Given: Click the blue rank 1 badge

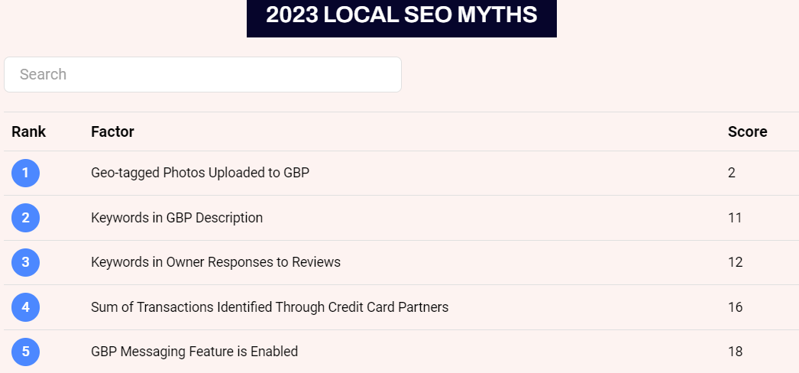Looking at the screenshot, I should coord(25,173).
